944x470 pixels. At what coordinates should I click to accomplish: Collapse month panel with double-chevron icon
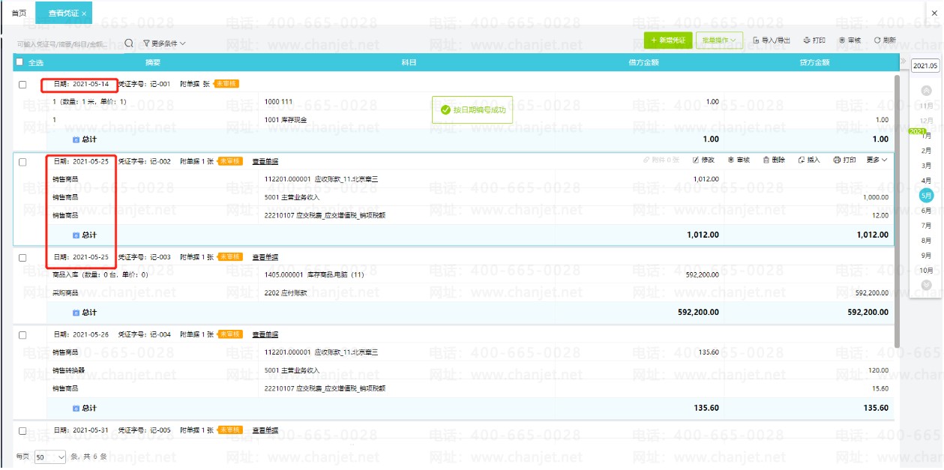click(904, 61)
